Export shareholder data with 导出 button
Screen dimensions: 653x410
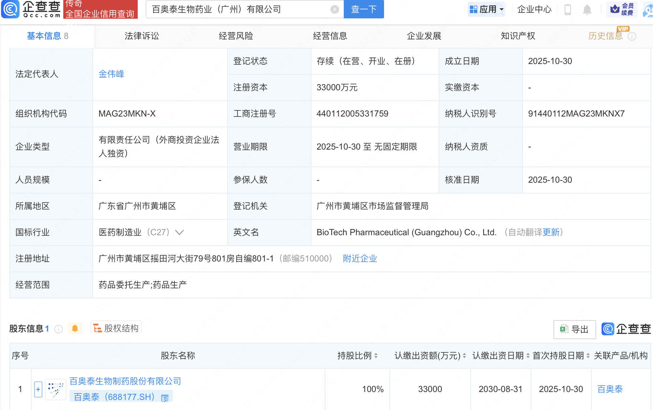pos(574,329)
